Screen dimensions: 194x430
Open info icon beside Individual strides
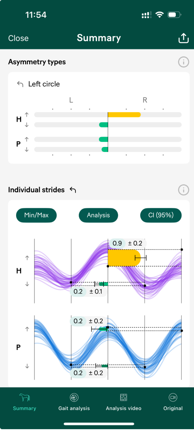[x=184, y=190]
